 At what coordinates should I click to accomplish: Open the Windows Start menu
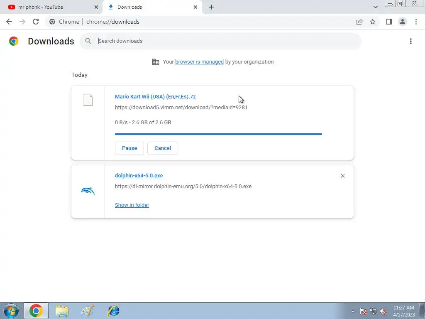11,311
